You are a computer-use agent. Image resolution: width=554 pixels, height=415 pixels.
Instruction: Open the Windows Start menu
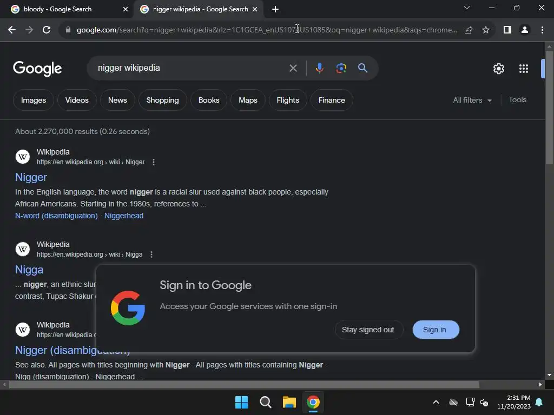(242, 402)
